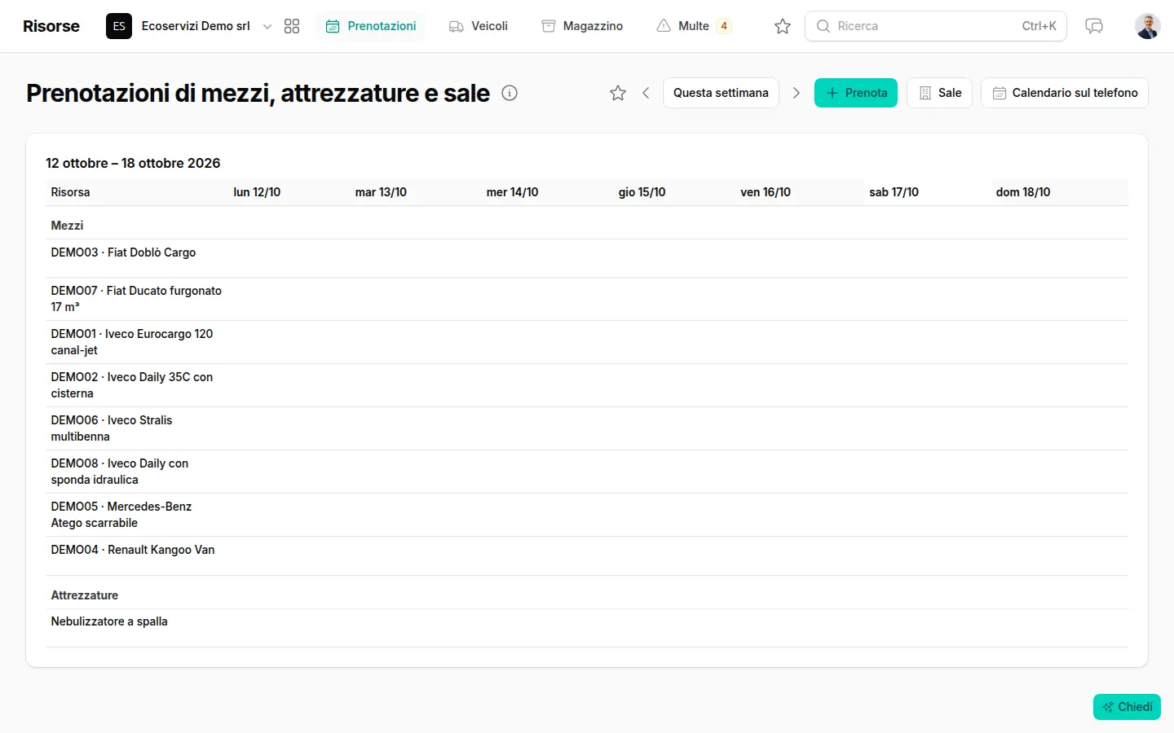Viewport: 1174px width, 733px height.
Task: Click the favorites star in top bar
Action: tap(783, 26)
